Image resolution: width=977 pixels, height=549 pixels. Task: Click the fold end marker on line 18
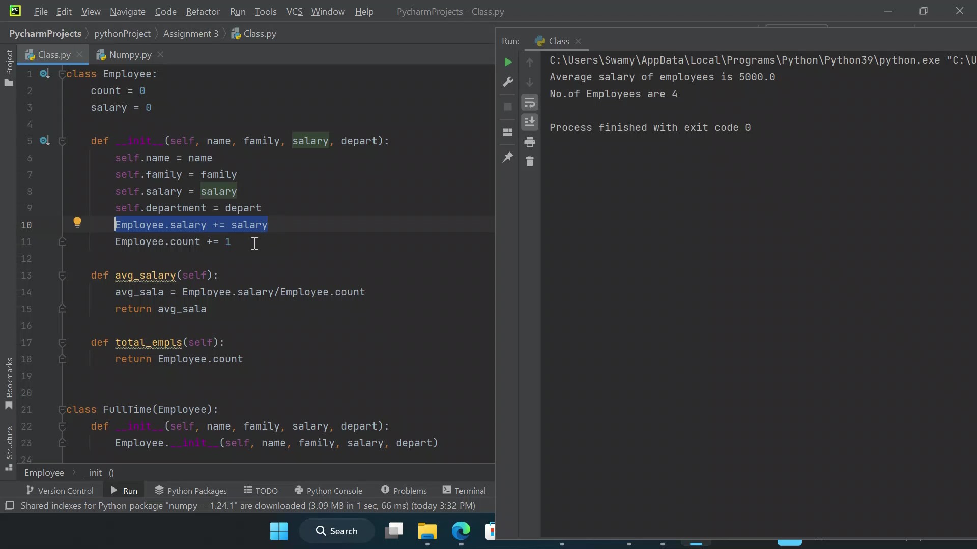coord(62,359)
